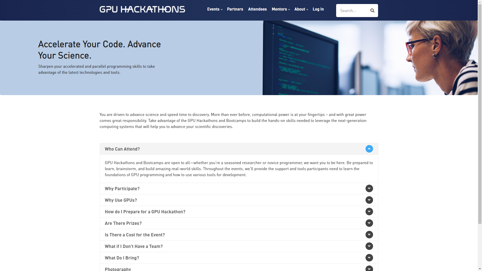The height and width of the screenshot is (271, 482).
Task: Expand the About dropdown menu
Action: pyautogui.click(x=301, y=9)
